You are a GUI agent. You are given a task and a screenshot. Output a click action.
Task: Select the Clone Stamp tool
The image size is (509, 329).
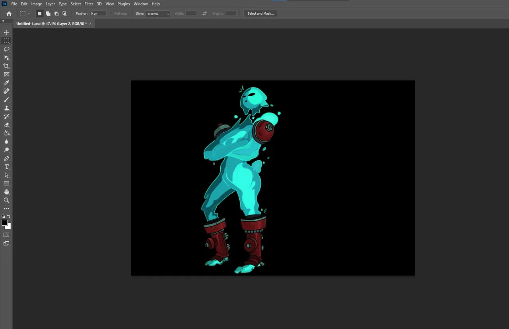6,108
